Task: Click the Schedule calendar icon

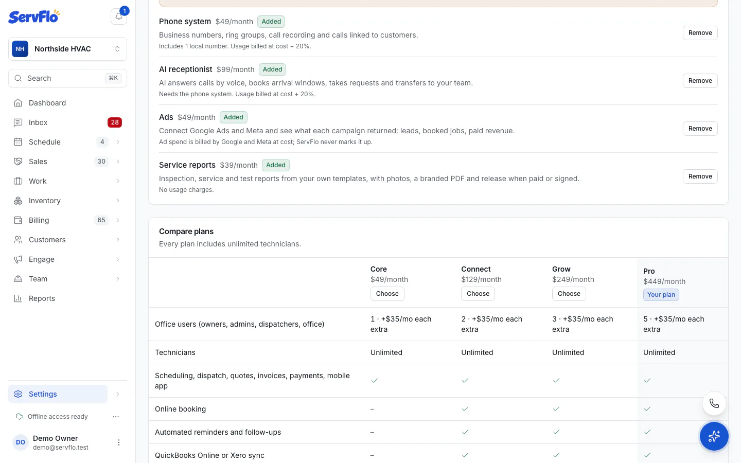Action: tap(18, 142)
